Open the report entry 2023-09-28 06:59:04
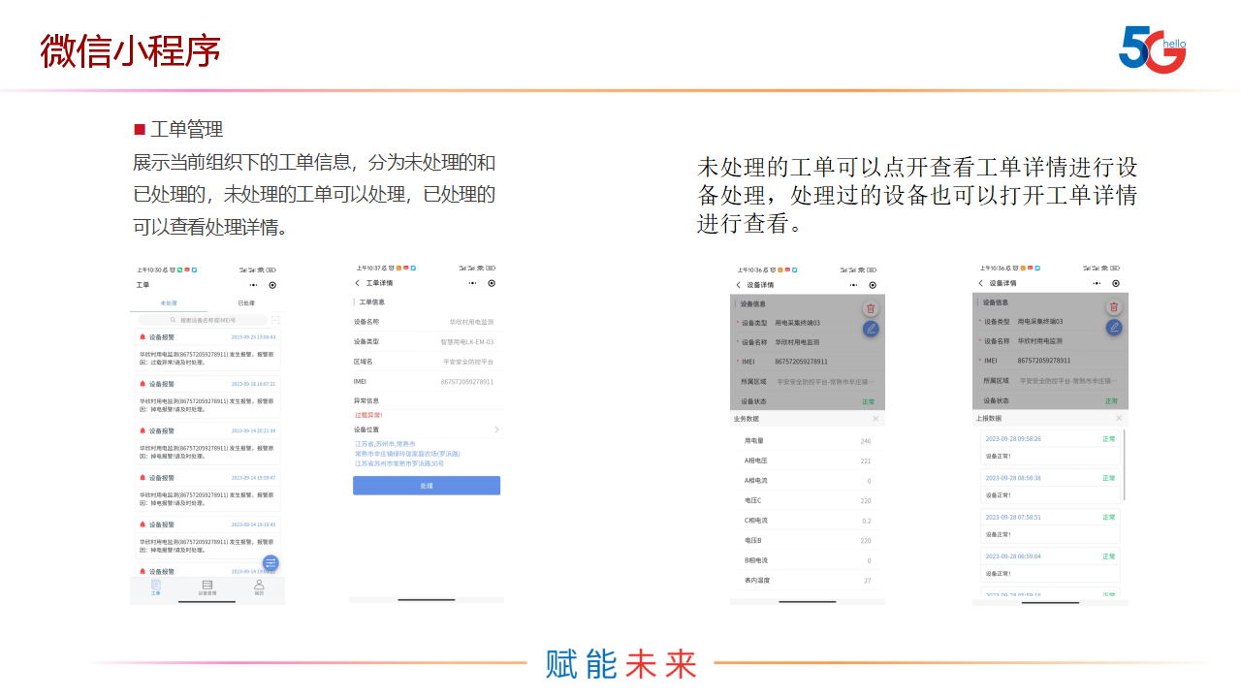Screen dimensions: 1241x698 [x=1050, y=564]
